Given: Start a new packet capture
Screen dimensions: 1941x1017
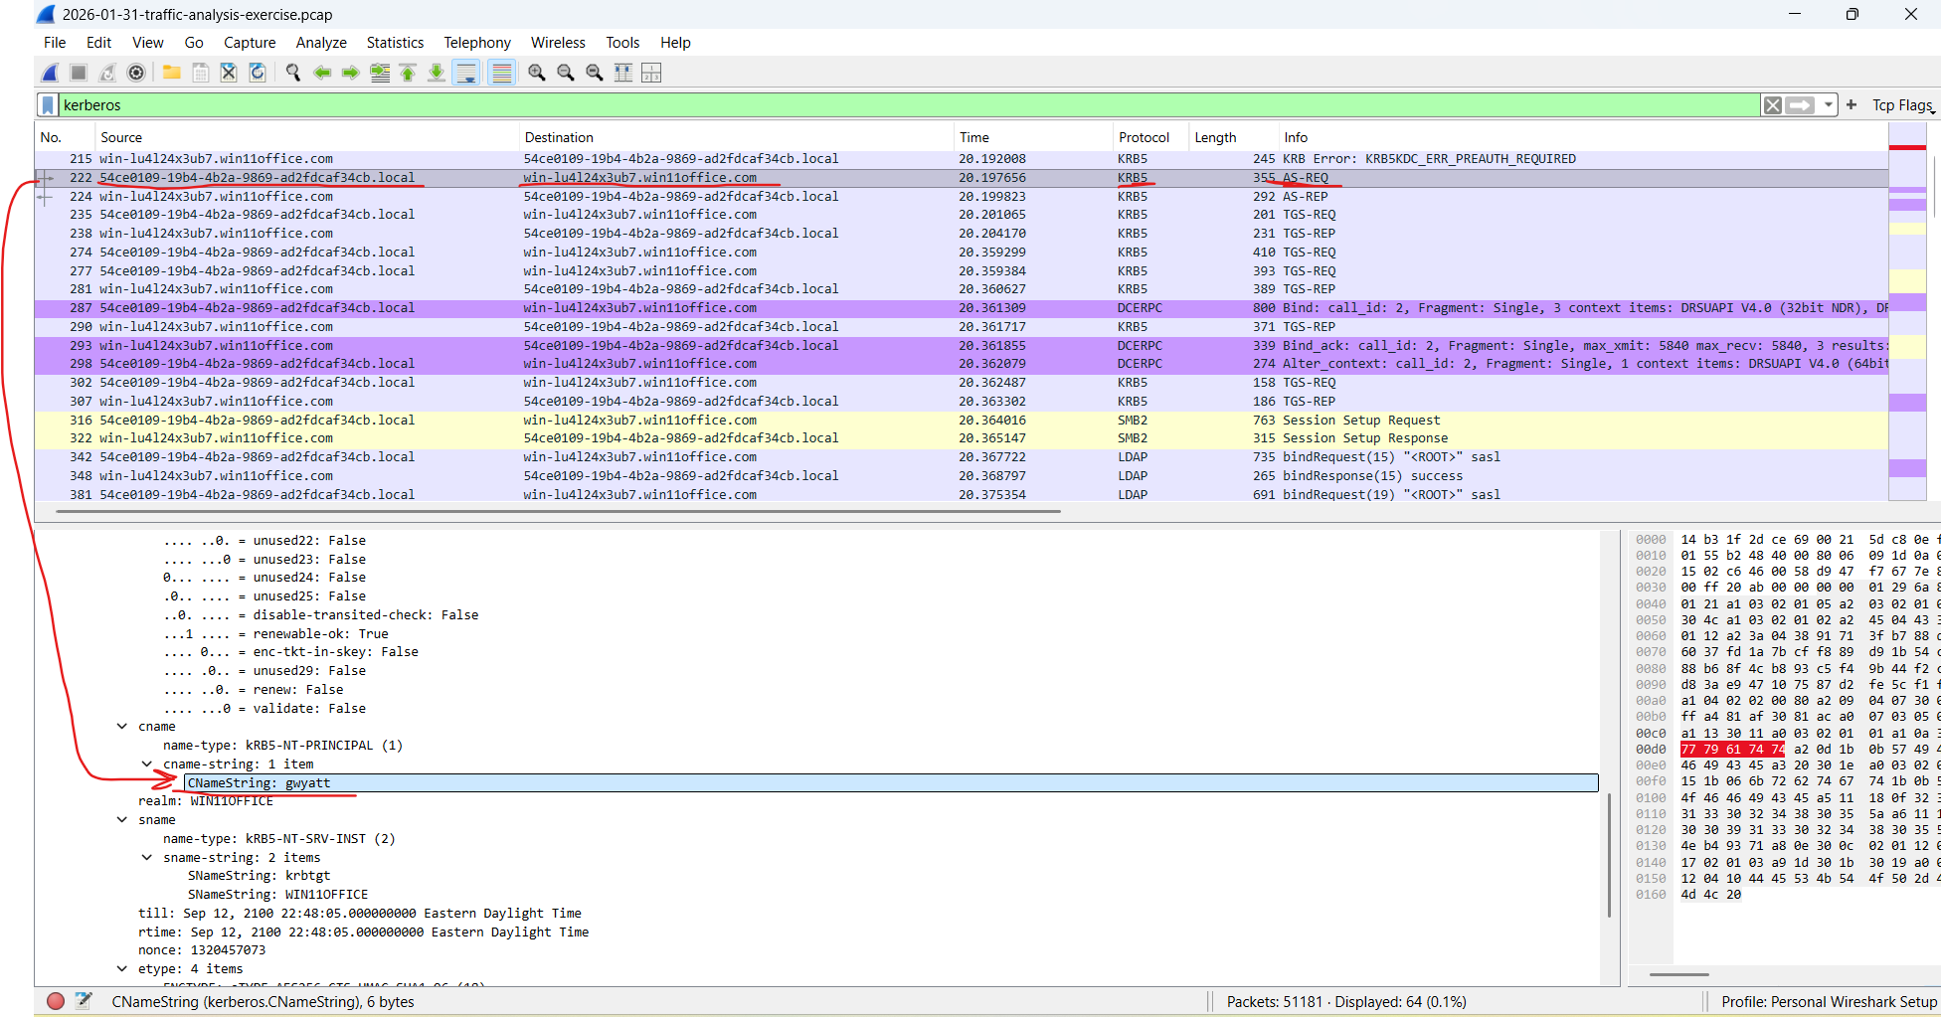Looking at the screenshot, I should click(50, 73).
